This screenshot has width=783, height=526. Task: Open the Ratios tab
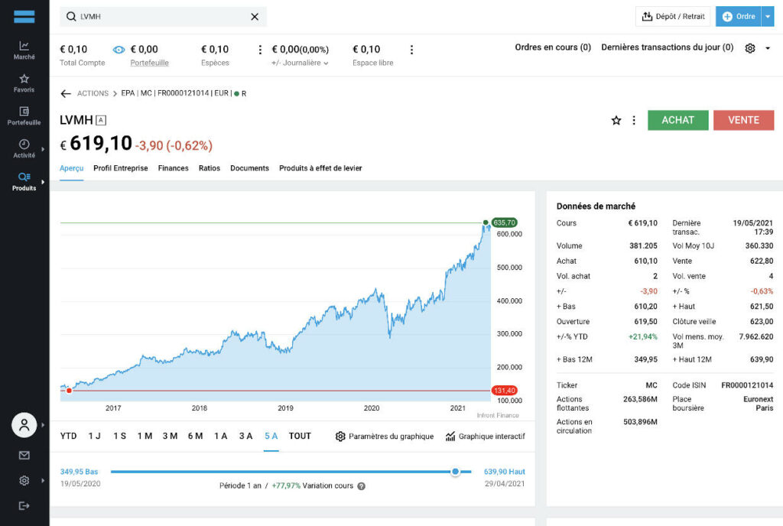tap(210, 168)
